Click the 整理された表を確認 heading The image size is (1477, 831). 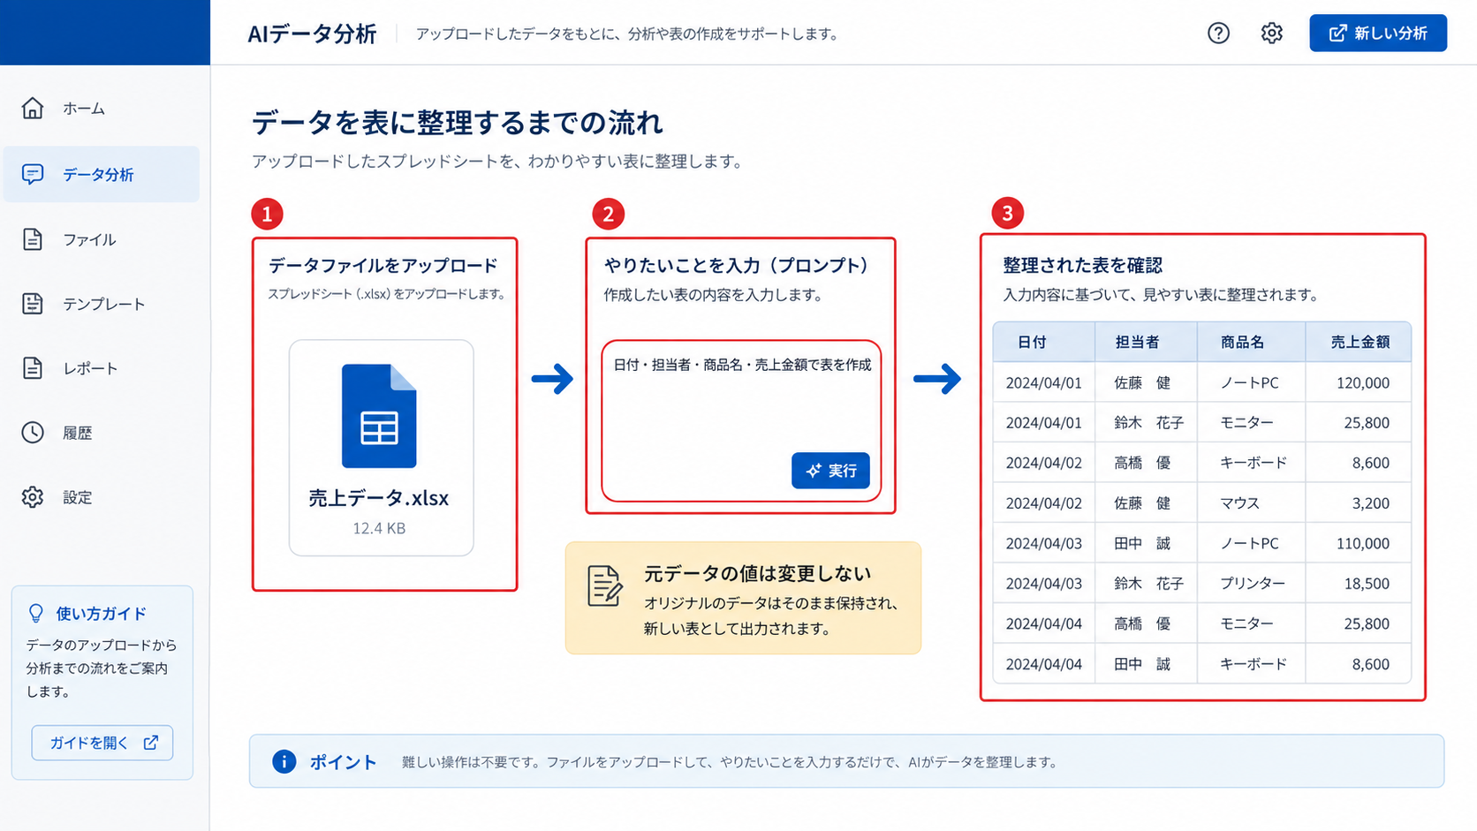[1082, 265]
